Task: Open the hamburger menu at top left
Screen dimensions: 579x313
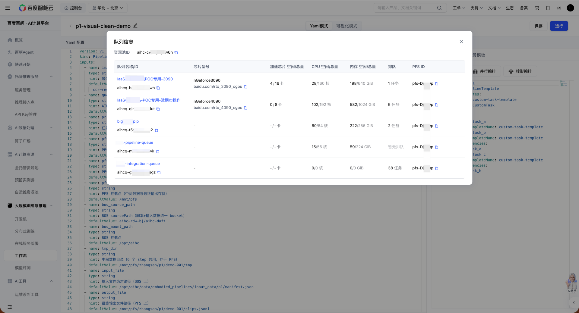Action: click(x=8, y=8)
